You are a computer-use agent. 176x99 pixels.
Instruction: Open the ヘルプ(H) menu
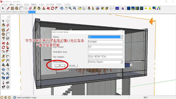[x=67, y=4]
